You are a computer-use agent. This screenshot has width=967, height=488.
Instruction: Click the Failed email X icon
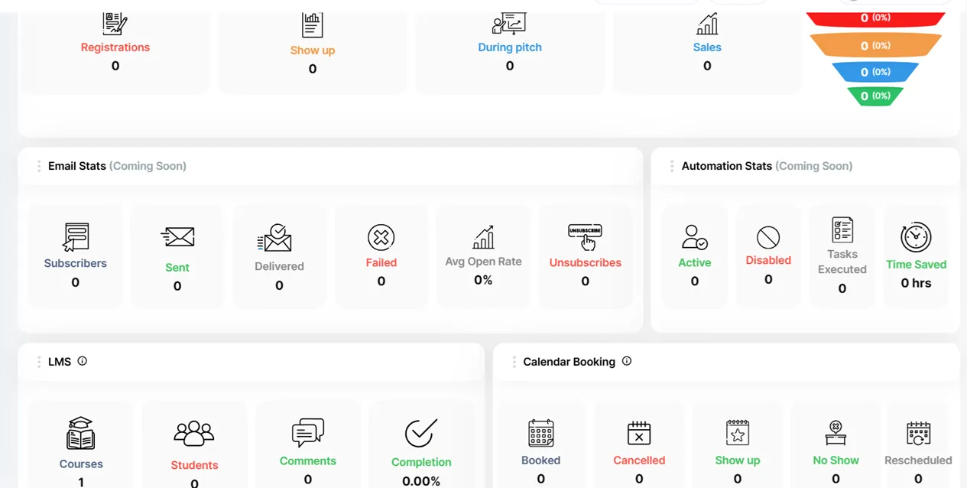click(381, 237)
